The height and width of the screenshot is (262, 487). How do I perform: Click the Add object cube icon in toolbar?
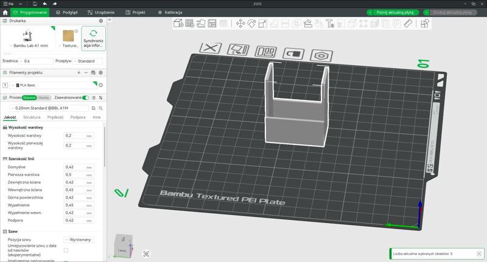tap(178, 23)
